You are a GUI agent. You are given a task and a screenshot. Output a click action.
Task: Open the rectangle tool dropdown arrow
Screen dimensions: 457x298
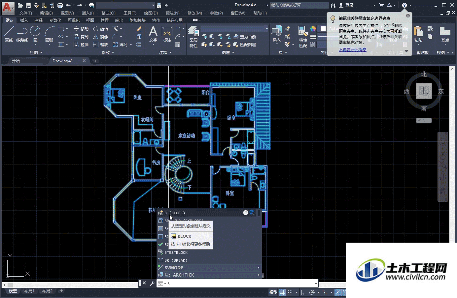pos(67,29)
